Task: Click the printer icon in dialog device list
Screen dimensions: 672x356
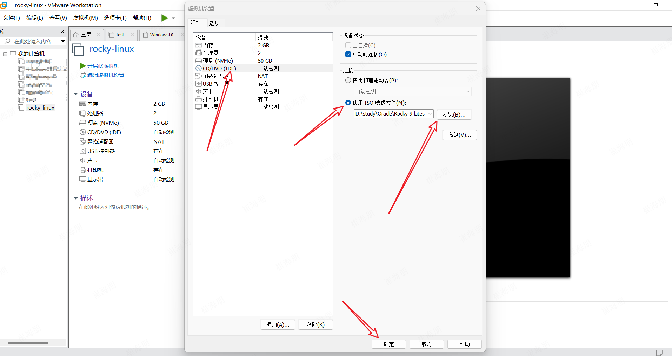Action: (199, 99)
